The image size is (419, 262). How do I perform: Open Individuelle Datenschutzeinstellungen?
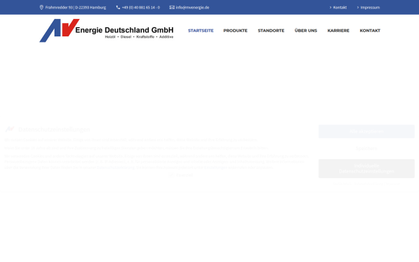[x=367, y=168]
